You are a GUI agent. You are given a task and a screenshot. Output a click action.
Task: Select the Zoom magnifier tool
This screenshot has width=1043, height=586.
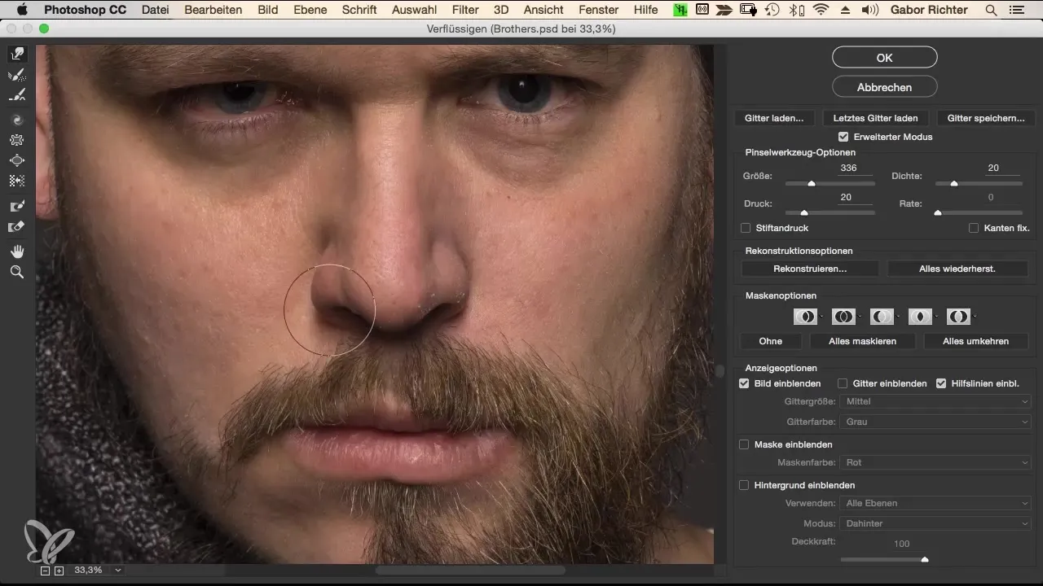(x=17, y=272)
